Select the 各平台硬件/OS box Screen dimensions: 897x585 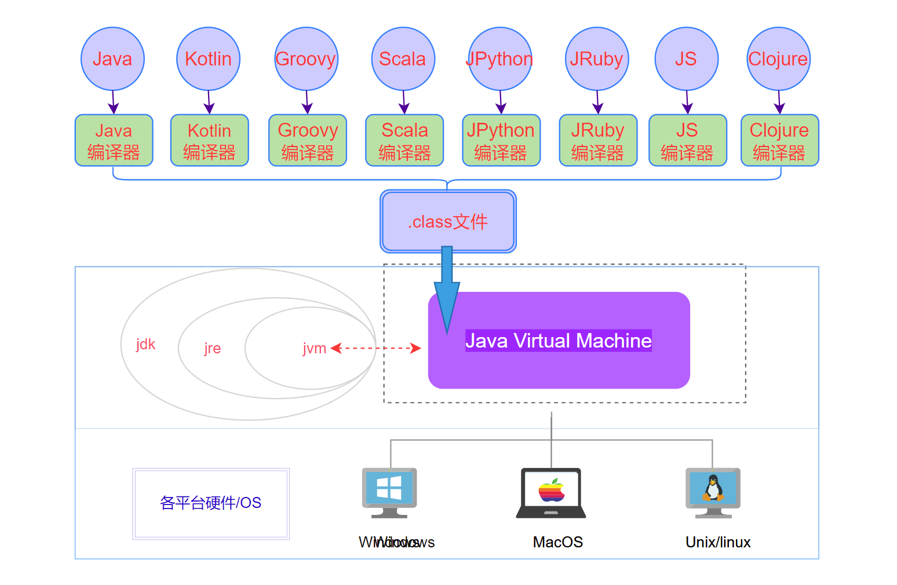tap(211, 503)
